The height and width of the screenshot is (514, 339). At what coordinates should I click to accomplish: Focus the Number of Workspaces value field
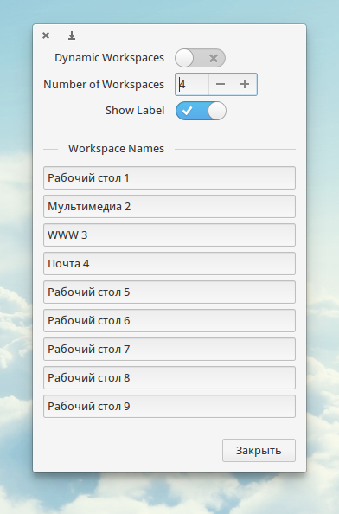[192, 84]
